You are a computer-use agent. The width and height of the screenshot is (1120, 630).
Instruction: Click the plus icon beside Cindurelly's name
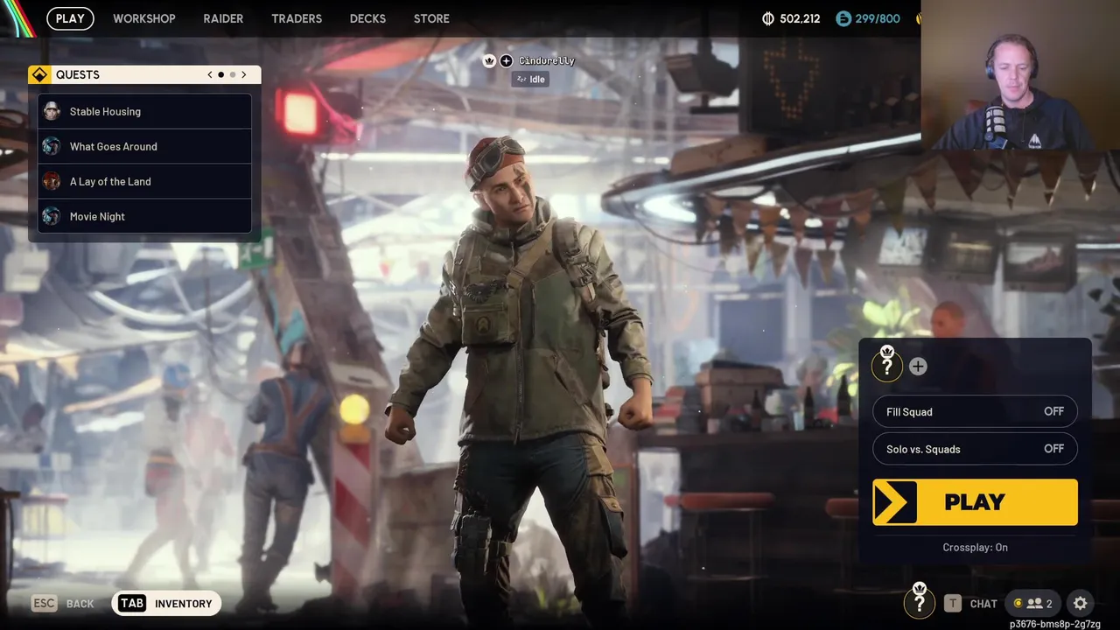click(x=506, y=60)
